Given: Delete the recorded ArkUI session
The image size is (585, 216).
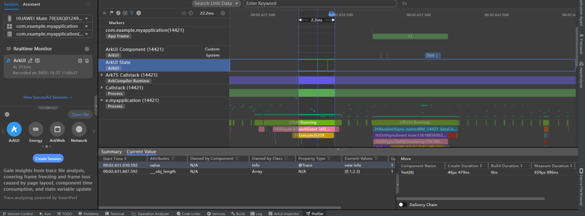Looking at the screenshot, I should [x=87, y=60].
